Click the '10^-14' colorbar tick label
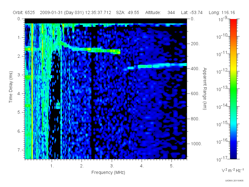The width and height of the screenshot is (249, 187). tap(222, 106)
